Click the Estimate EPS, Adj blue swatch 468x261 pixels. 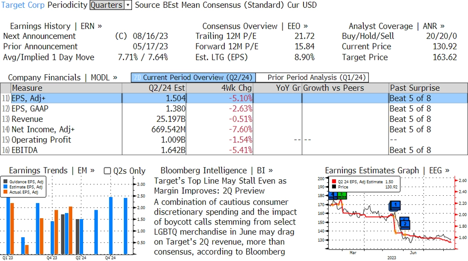click(5, 187)
